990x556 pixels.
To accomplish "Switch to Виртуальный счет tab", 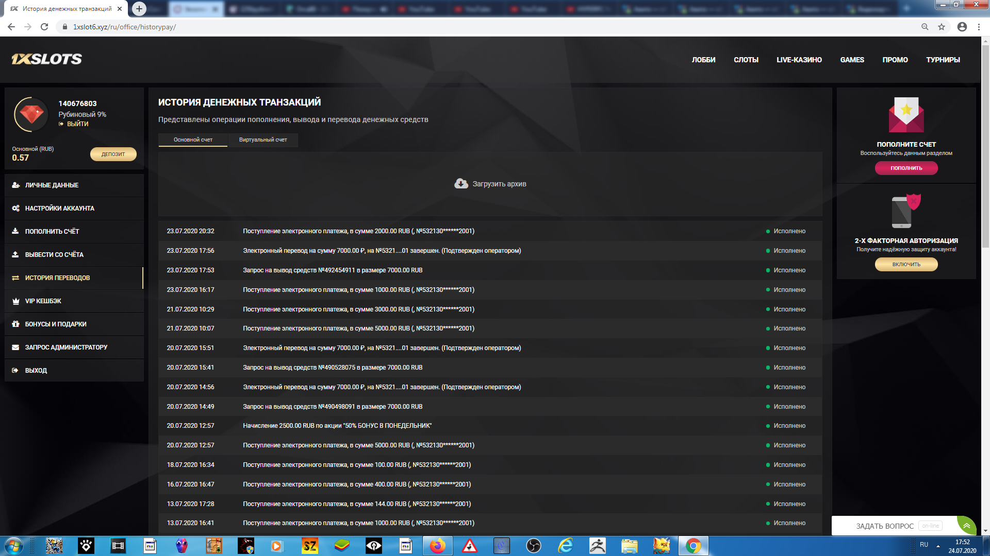I will point(263,140).
